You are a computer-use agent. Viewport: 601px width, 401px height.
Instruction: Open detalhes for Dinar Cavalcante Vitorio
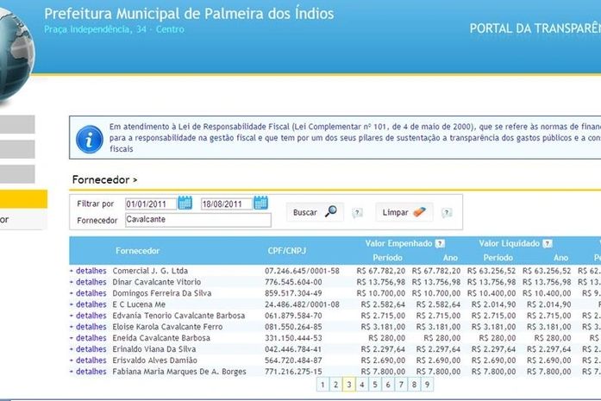91,282
